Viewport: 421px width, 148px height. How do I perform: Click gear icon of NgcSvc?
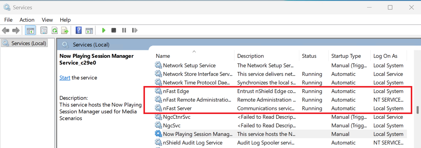tap(158, 125)
